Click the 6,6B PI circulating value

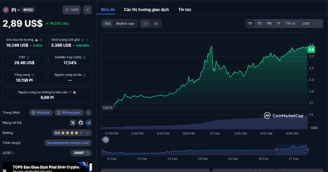(47, 98)
